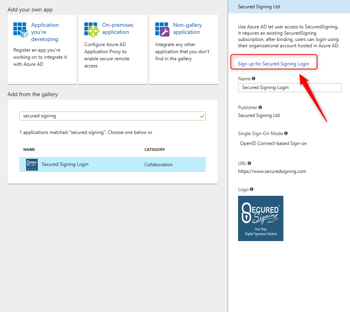The height and width of the screenshot is (312, 350).
Task: Click the info icon next to Name
Action: point(253,78)
